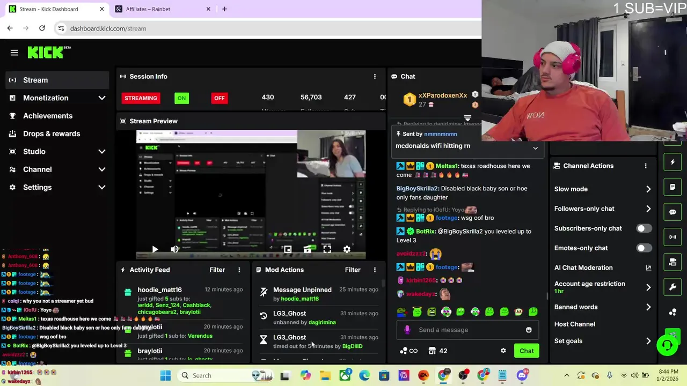The width and height of the screenshot is (687, 386).
Task: Open Slow mode options arrow
Action: pos(648,189)
